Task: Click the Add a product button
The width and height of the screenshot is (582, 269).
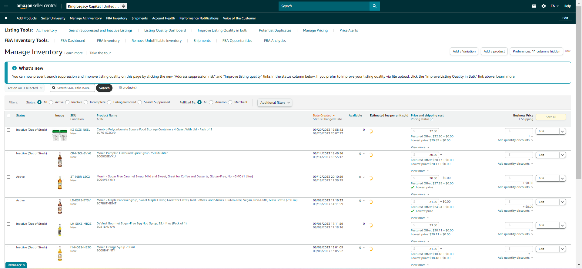Action: coord(494,51)
